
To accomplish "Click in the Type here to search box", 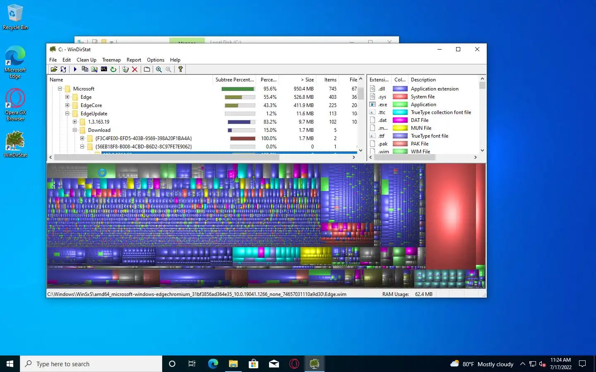I will point(91,364).
